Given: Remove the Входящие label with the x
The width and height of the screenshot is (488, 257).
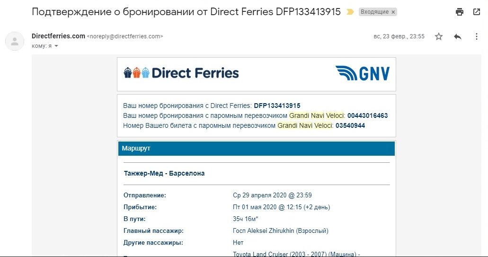Looking at the screenshot, I should pos(393,12).
